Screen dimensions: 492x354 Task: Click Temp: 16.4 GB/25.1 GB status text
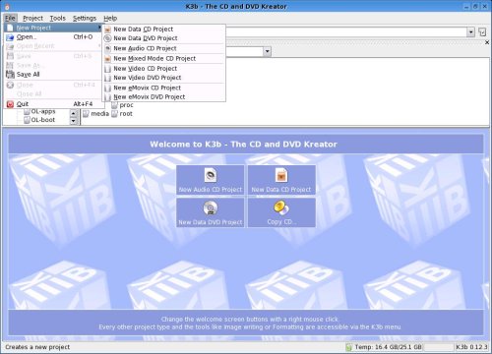(x=388, y=347)
